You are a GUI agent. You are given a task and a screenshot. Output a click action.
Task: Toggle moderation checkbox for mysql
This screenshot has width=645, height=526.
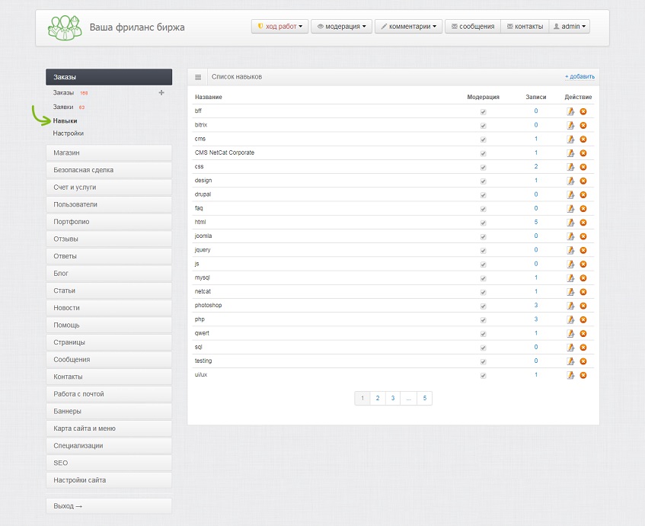(x=484, y=278)
